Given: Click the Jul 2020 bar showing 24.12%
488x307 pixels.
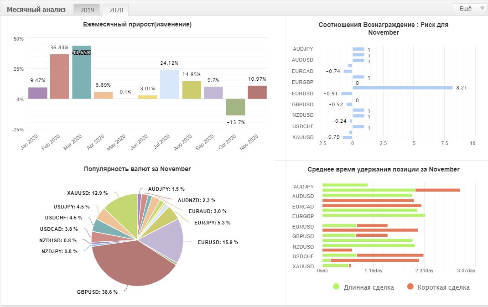Looking at the screenshot, I should 169,84.
